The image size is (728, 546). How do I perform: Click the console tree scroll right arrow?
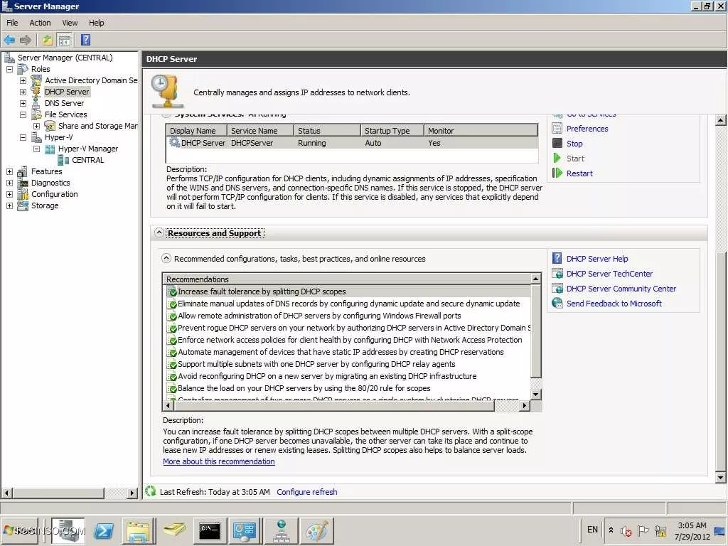coord(132,493)
